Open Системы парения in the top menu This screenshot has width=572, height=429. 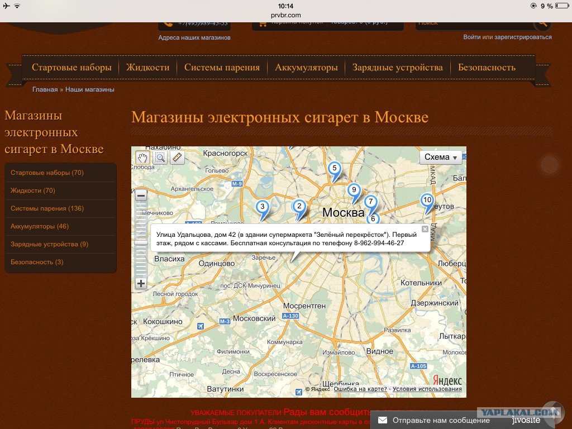[222, 67]
